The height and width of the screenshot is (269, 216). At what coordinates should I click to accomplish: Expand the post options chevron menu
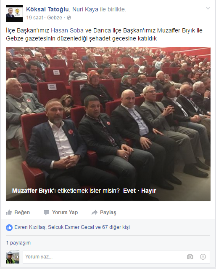208,8
